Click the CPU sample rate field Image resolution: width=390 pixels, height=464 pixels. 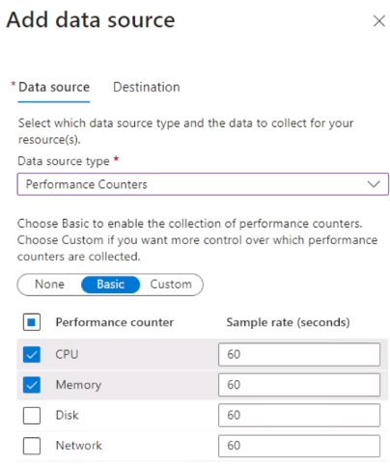pos(299,354)
